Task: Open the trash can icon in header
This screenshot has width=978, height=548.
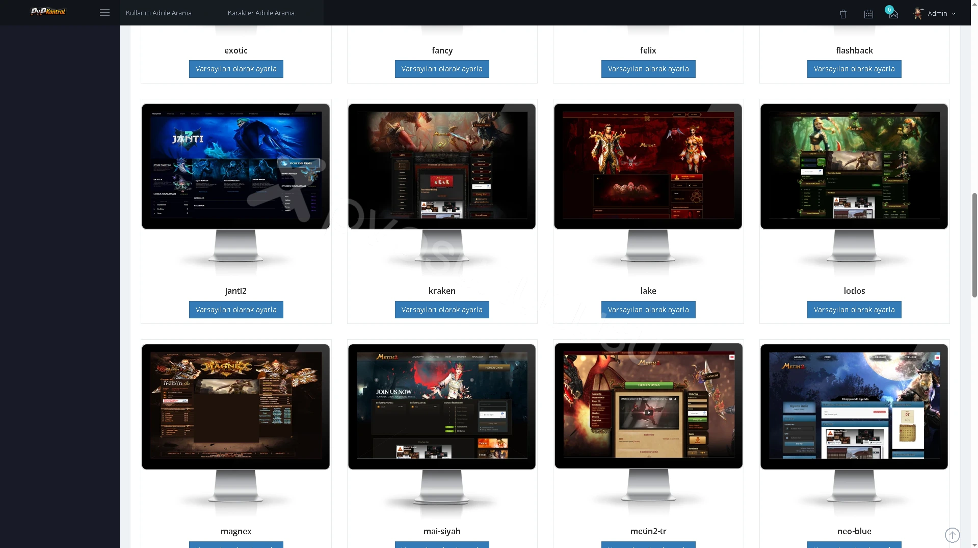Action: pyautogui.click(x=843, y=14)
